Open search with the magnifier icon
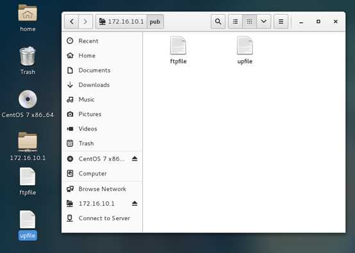This screenshot has width=355, height=253. click(218, 22)
